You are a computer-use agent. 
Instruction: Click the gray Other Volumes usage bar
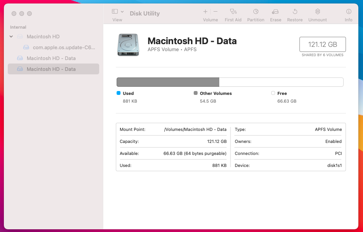pyautogui.click(x=168, y=82)
